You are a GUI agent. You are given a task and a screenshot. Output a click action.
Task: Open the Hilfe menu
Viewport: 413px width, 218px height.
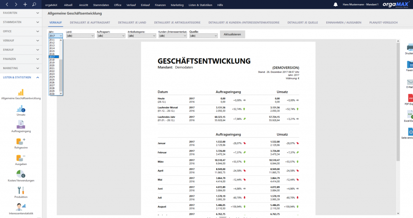220,5
